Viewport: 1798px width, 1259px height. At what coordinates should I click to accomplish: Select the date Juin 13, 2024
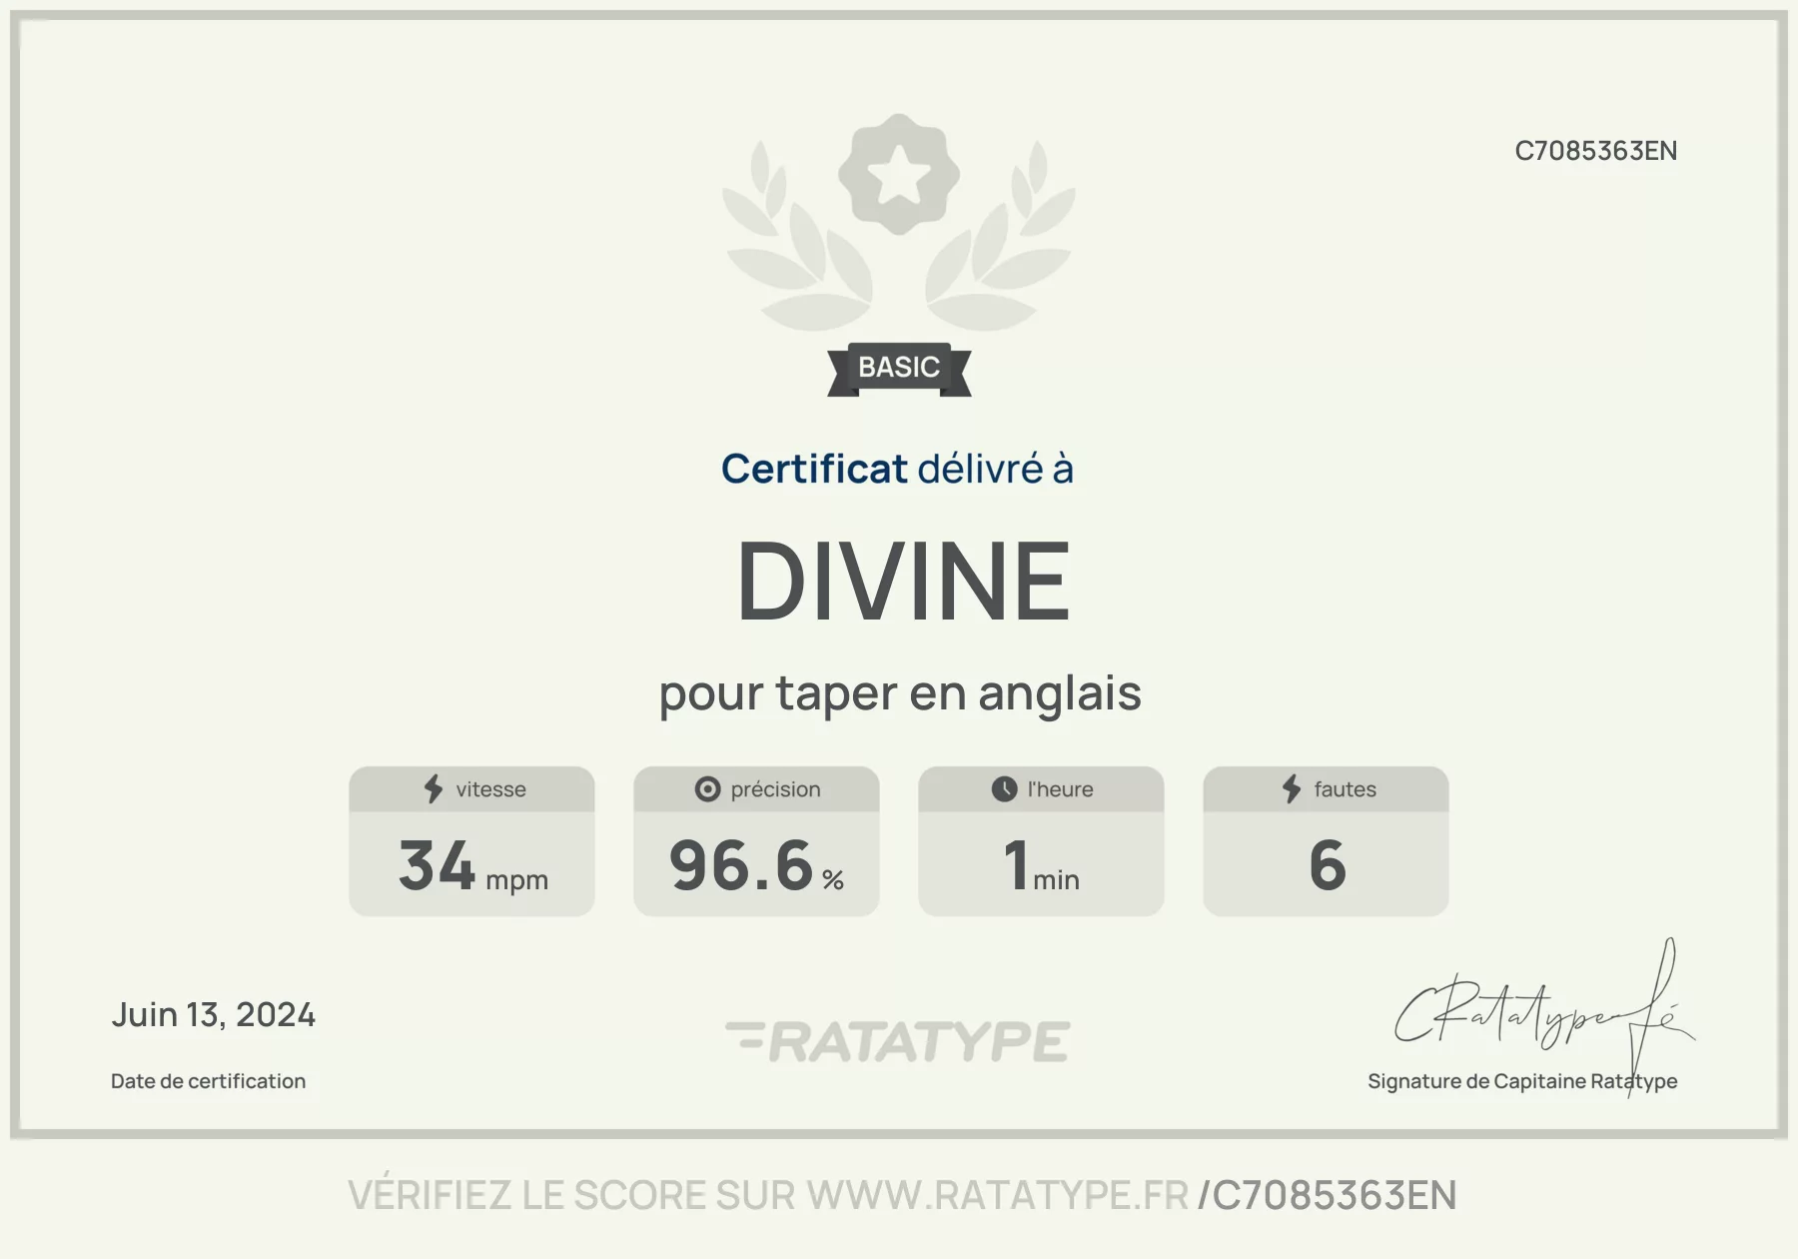click(213, 1015)
